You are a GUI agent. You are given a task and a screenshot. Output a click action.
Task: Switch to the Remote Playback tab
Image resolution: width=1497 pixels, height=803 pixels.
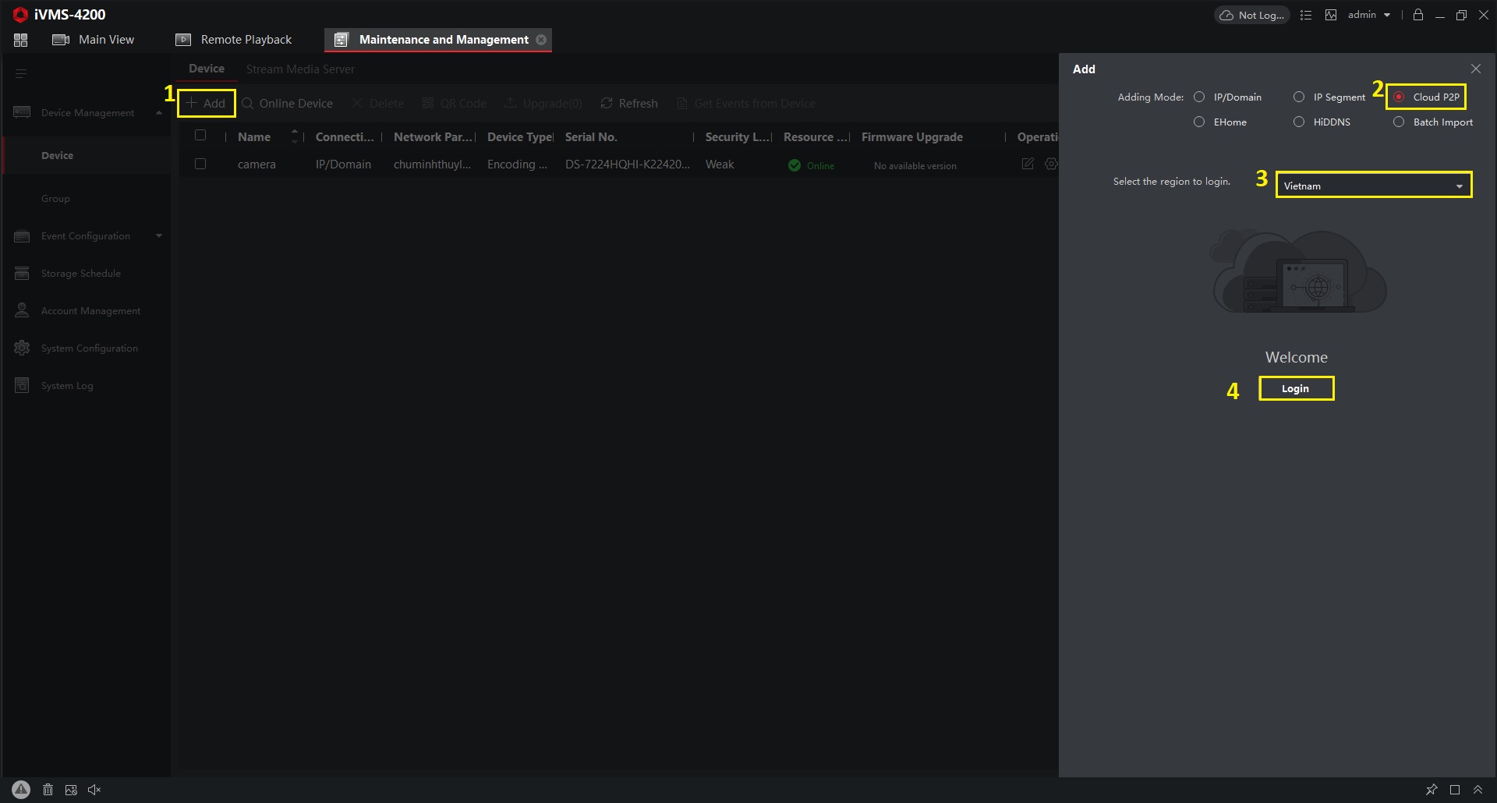(x=233, y=40)
